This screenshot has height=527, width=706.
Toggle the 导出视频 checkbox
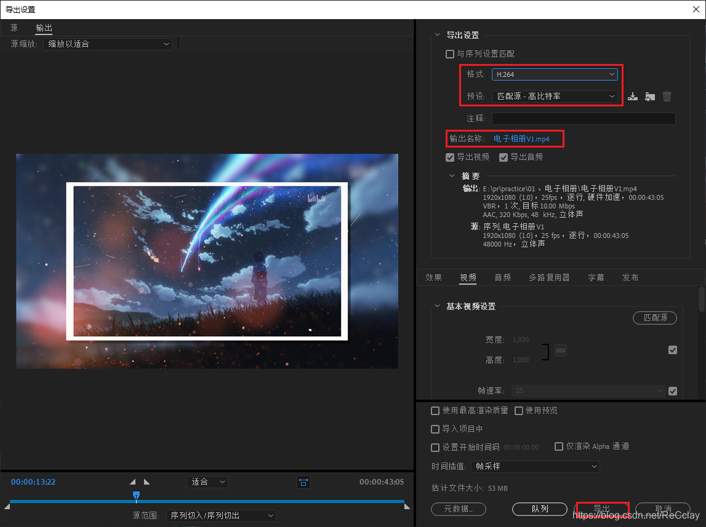[x=450, y=157]
